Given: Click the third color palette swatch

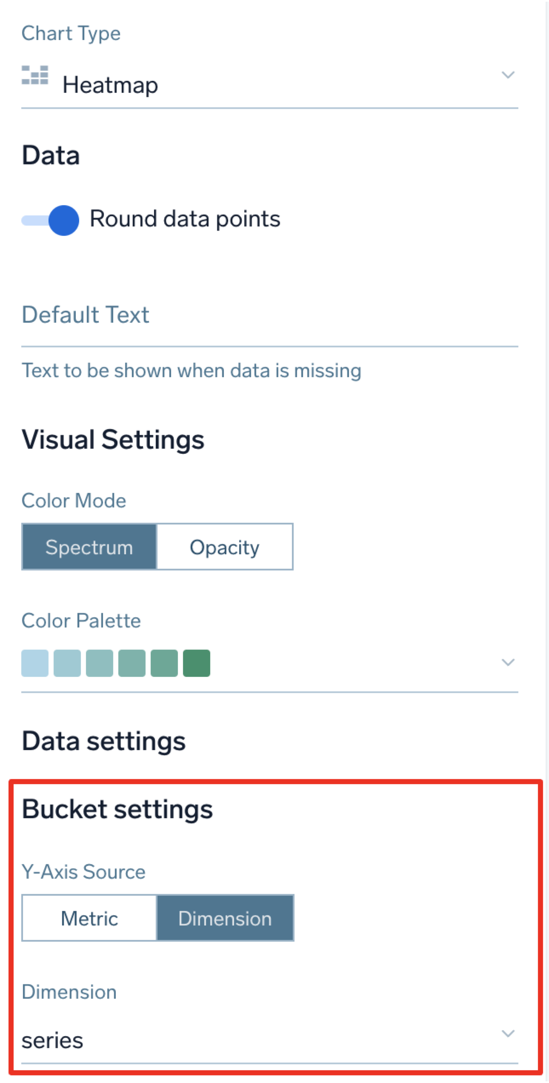Looking at the screenshot, I should [x=100, y=663].
